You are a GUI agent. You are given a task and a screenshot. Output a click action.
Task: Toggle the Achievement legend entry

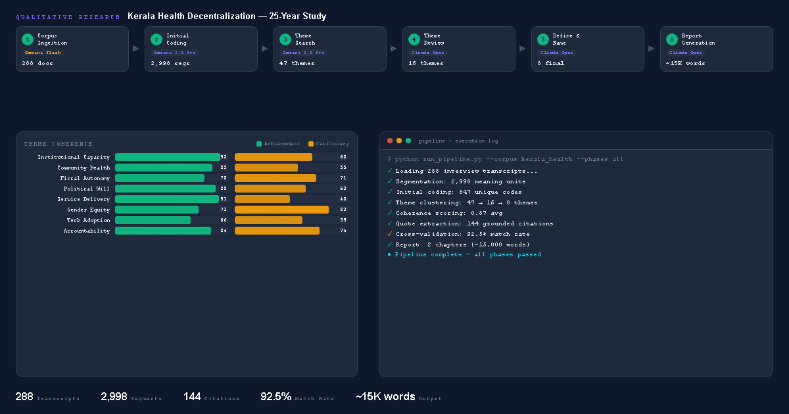[278, 144]
